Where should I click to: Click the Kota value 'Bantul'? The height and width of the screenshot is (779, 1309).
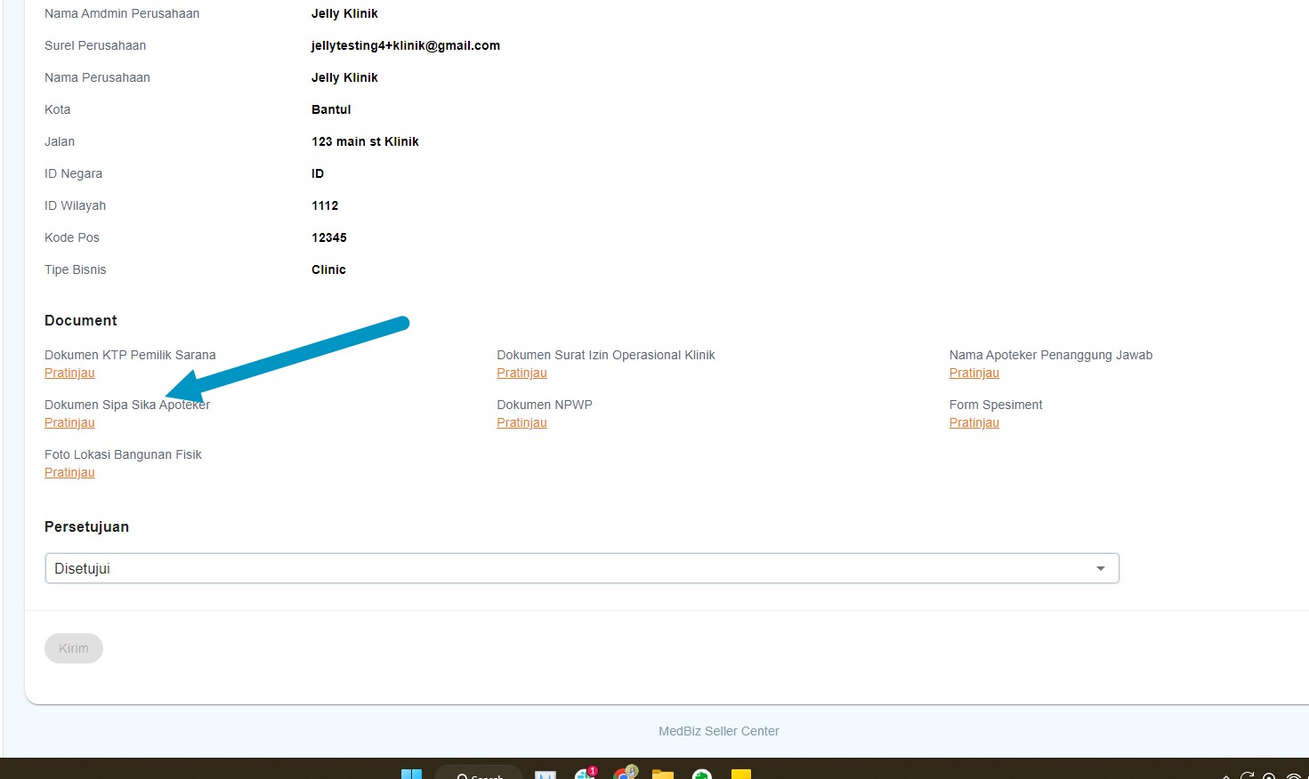pyautogui.click(x=331, y=109)
